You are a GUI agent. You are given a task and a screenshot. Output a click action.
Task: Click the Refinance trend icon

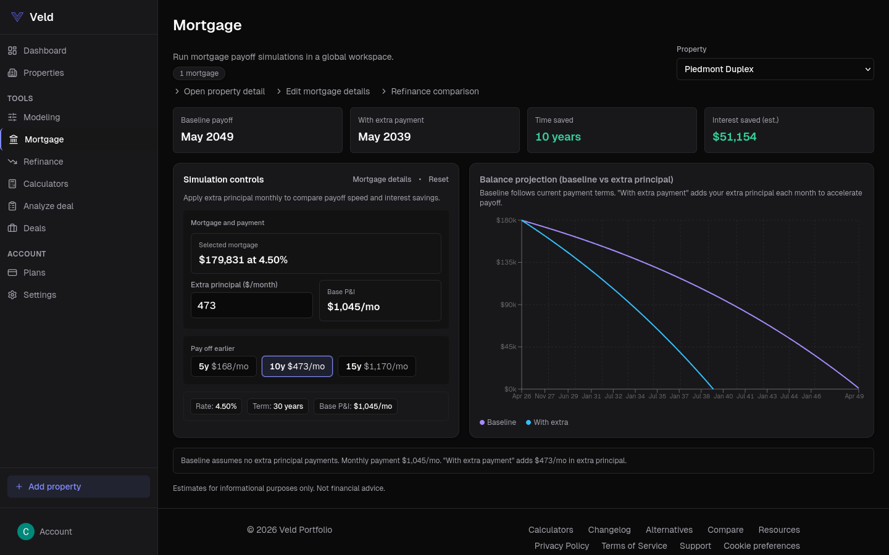click(x=12, y=162)
